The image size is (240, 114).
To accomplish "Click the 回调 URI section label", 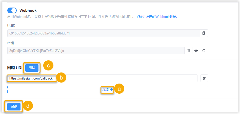I will point(15,68).
